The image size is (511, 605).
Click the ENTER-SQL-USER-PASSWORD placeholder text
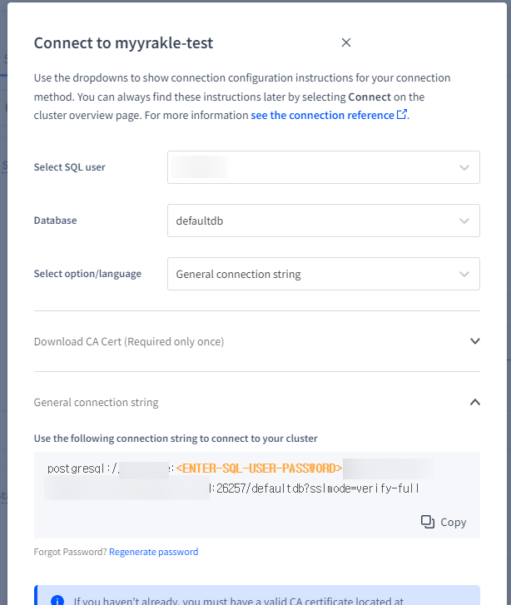click(x=259, y=469)
